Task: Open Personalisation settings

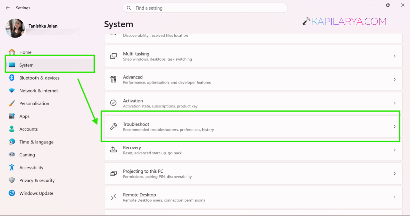Action: [50, 103]
